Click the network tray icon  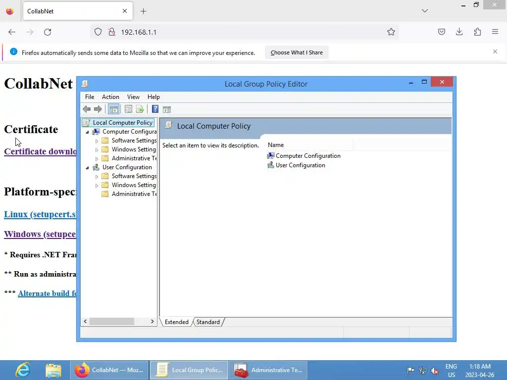[423, 370]
